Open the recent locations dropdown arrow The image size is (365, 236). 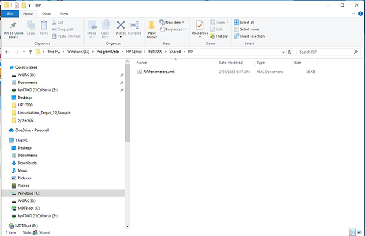24,52
